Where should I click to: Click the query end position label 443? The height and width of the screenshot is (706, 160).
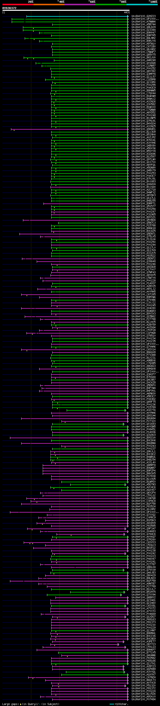(126, 12)
